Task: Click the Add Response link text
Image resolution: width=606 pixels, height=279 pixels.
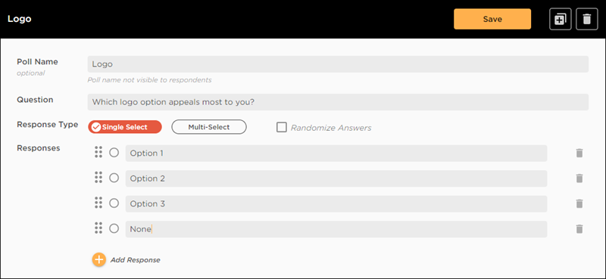Action: (136, 260)
